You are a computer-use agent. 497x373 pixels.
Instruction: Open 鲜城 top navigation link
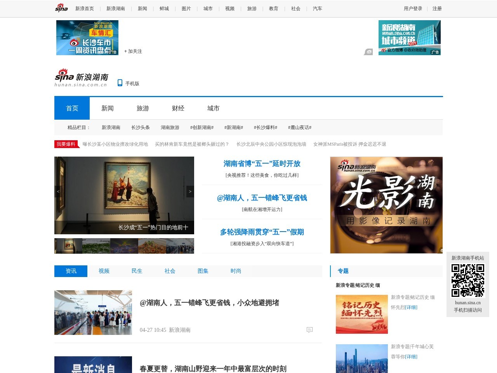pos(164,9)
